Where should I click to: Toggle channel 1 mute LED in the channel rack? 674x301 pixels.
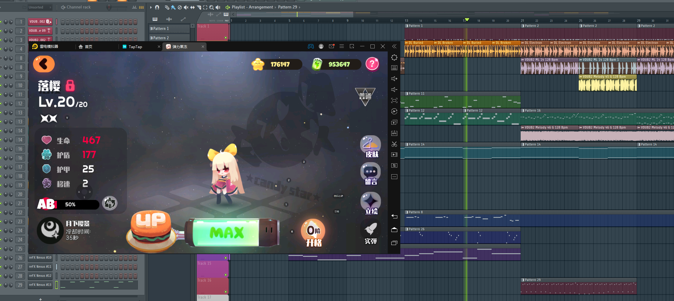point(1,22)
